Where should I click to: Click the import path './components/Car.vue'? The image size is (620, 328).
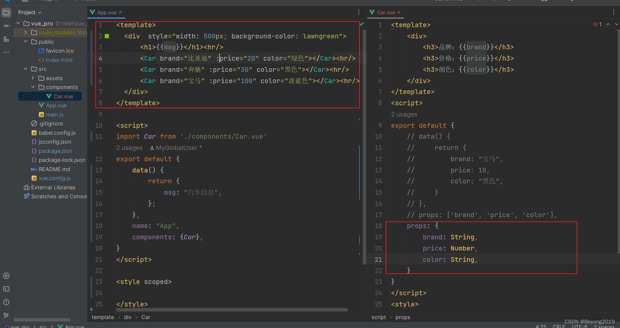[223, 136]
